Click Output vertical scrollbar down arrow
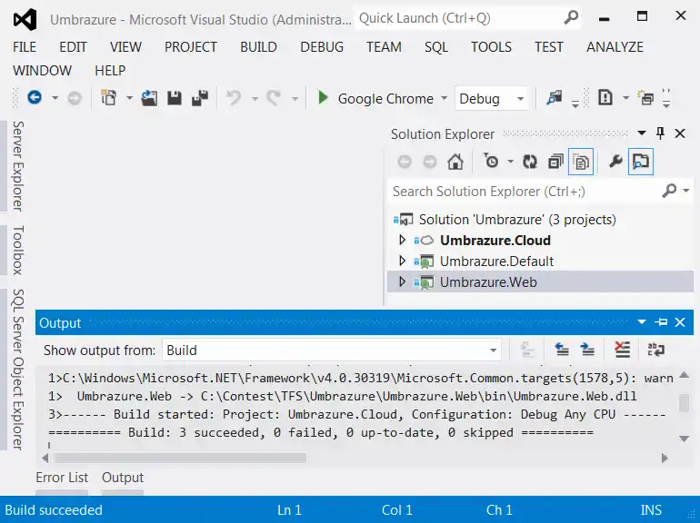 click(684, 439)
